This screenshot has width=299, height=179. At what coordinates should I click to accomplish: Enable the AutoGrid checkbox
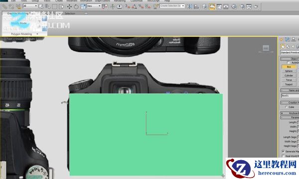(289, 63)
